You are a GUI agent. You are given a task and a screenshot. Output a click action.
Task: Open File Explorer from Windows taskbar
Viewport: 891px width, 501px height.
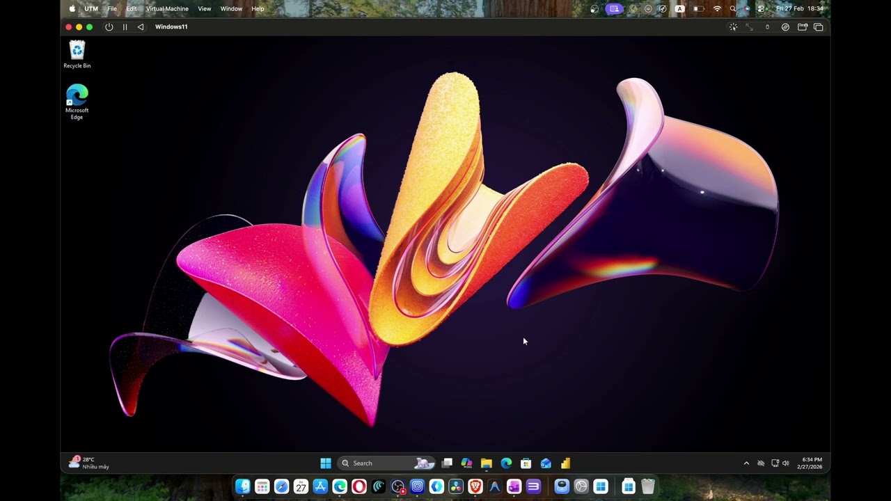[x=487, y=463]
